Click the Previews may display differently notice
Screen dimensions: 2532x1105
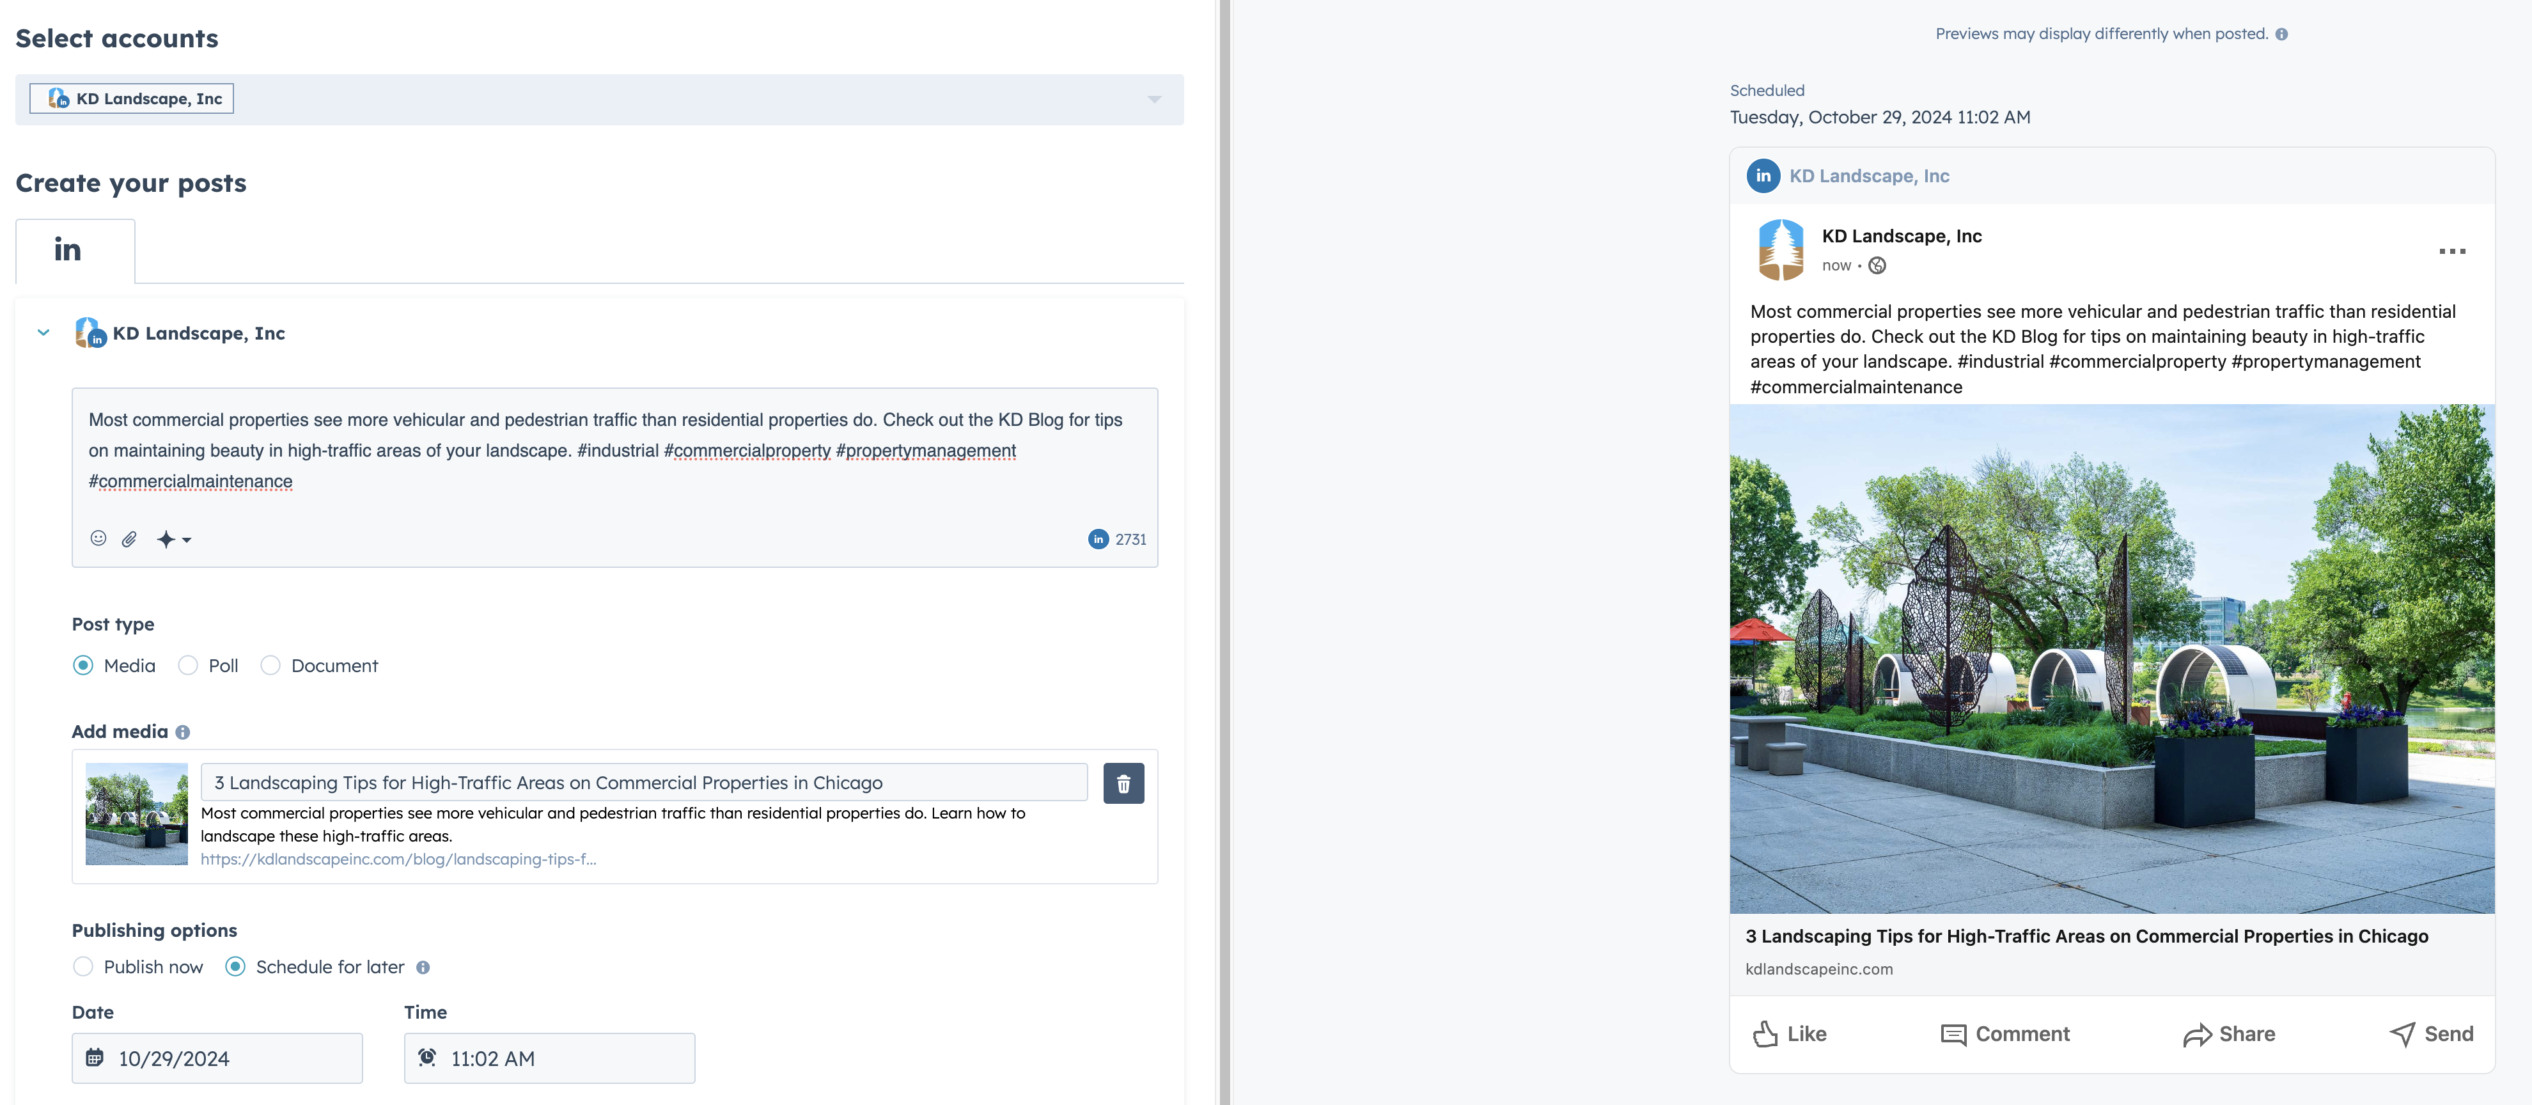click(x=2102, y=35)
